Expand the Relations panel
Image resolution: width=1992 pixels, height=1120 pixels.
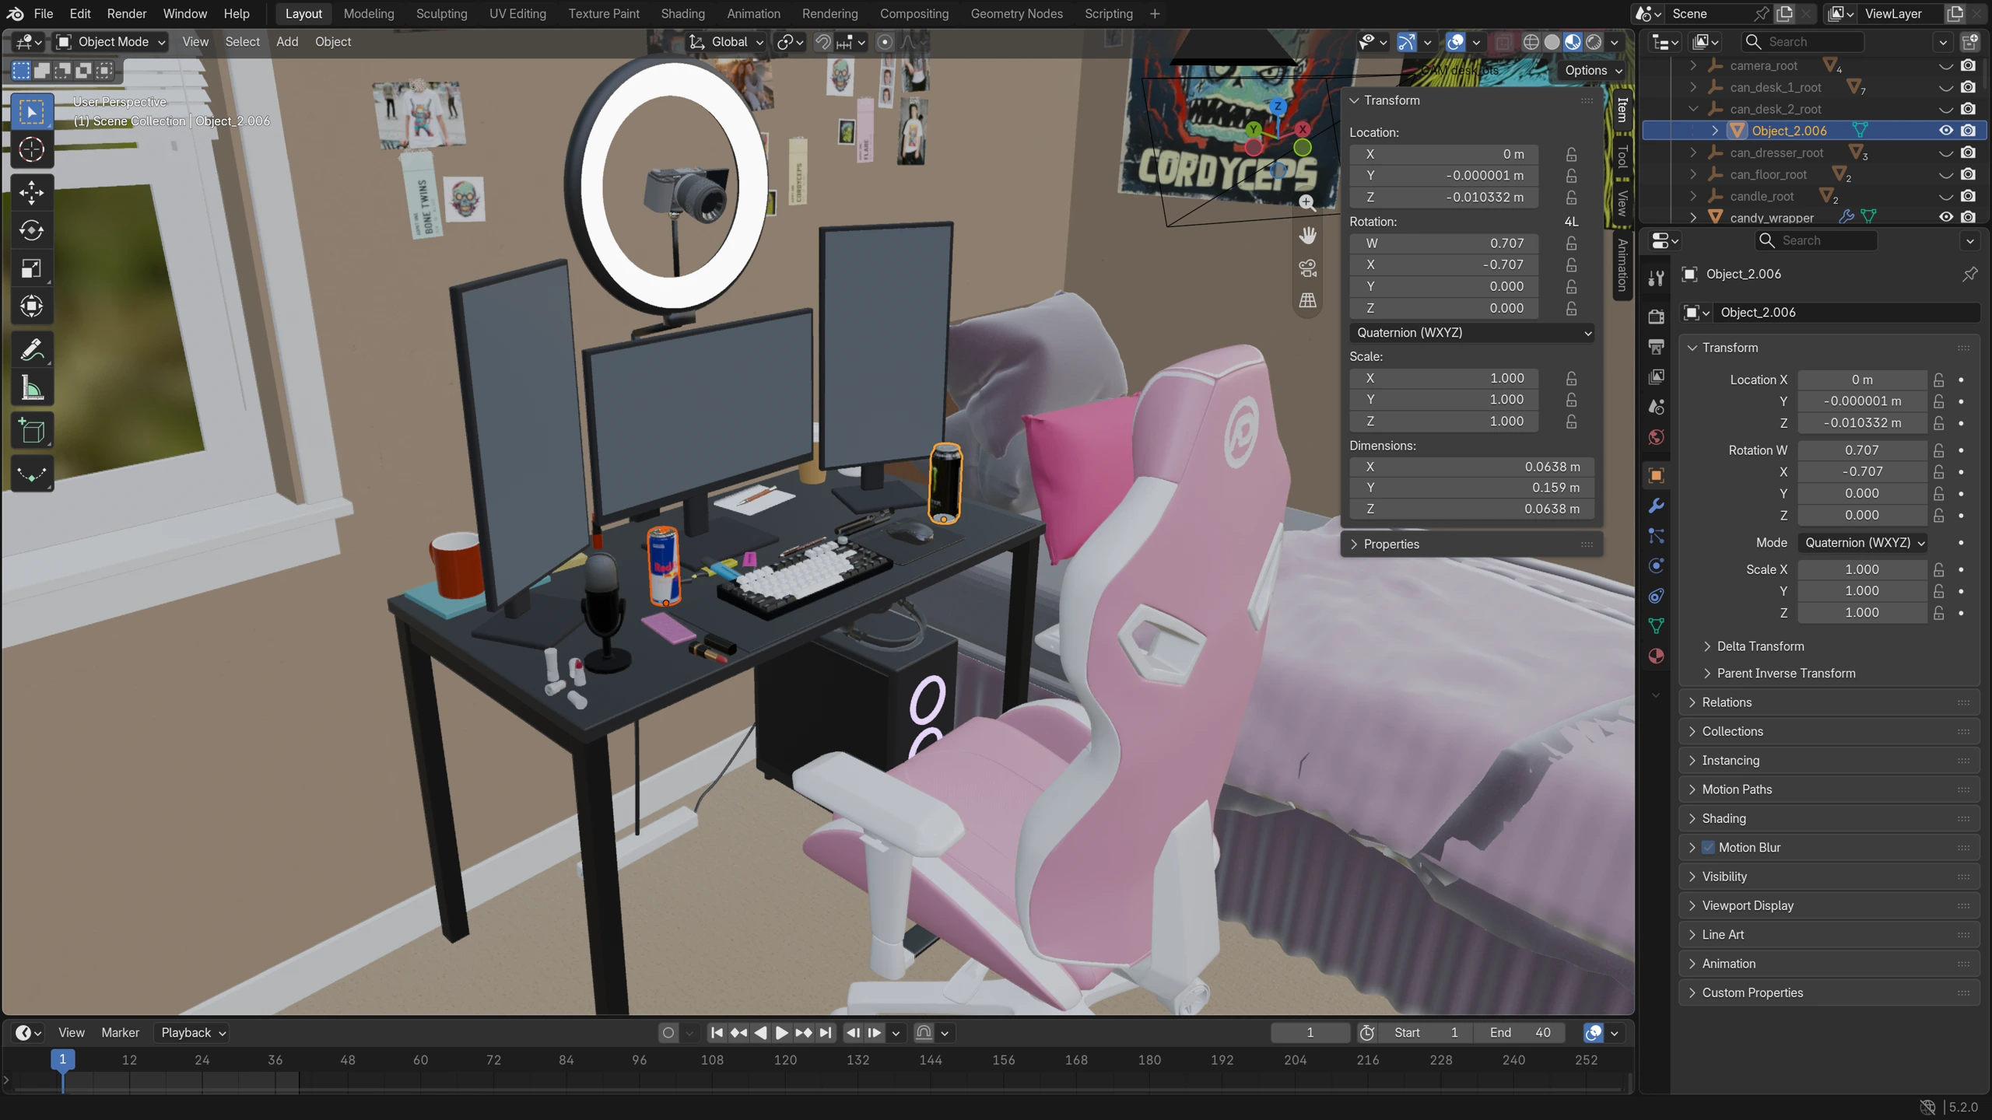coord(1829,702)
